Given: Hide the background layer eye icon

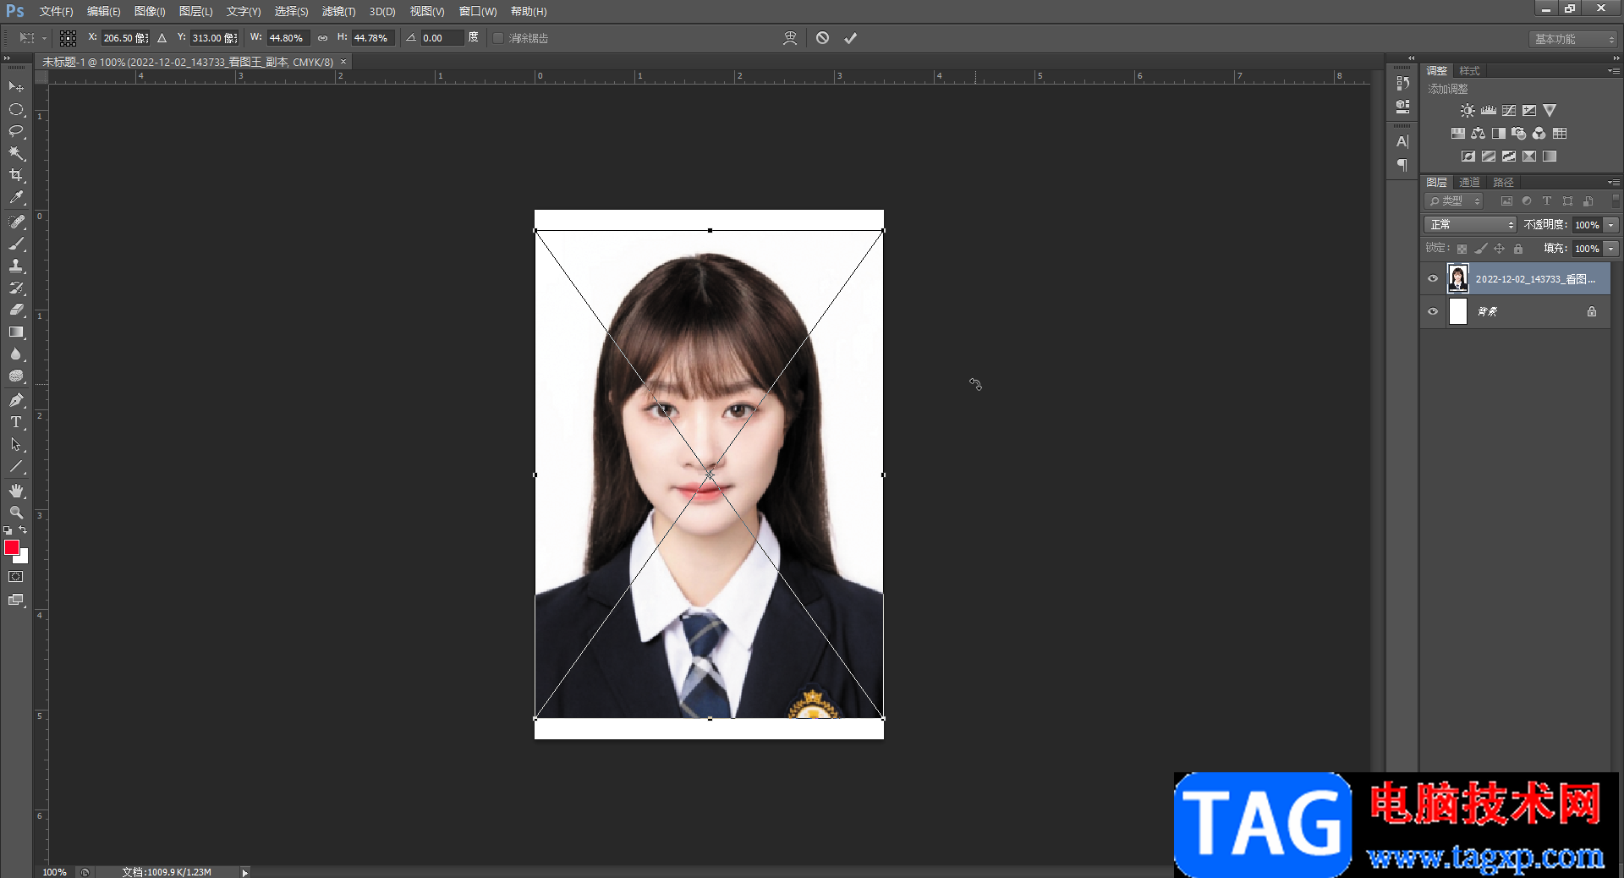Looking at the screenshot, I should coord(1433,311).
